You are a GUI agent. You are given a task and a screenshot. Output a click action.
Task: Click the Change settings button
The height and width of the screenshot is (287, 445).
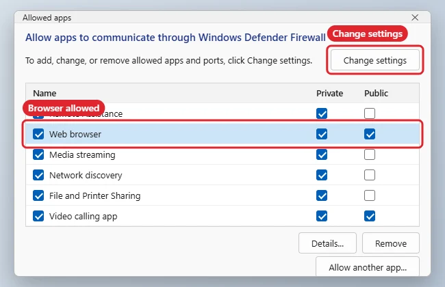pos(375,60)
